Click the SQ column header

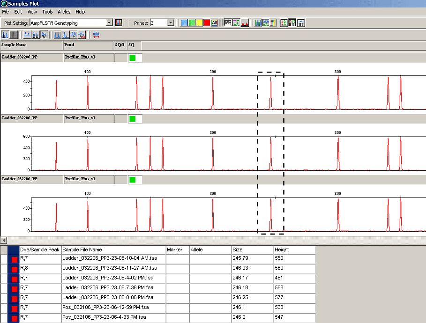click(135, 45)
